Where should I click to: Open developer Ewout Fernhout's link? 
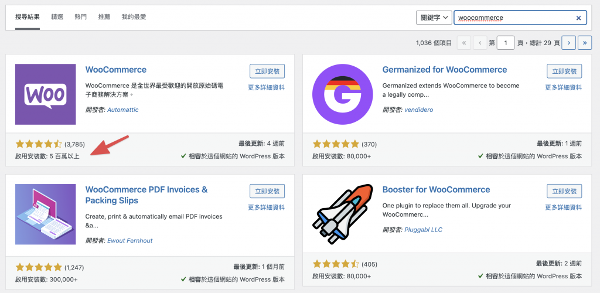(x=130, y=241)
